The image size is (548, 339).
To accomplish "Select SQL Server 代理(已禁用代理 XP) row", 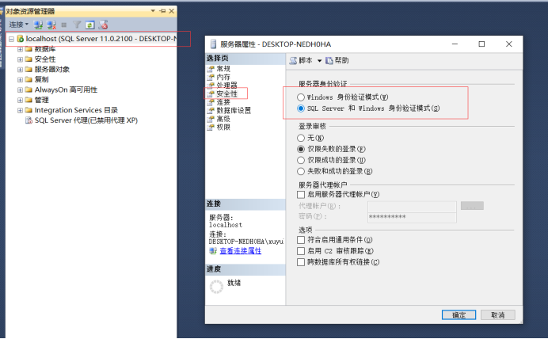I will (86, 120).
